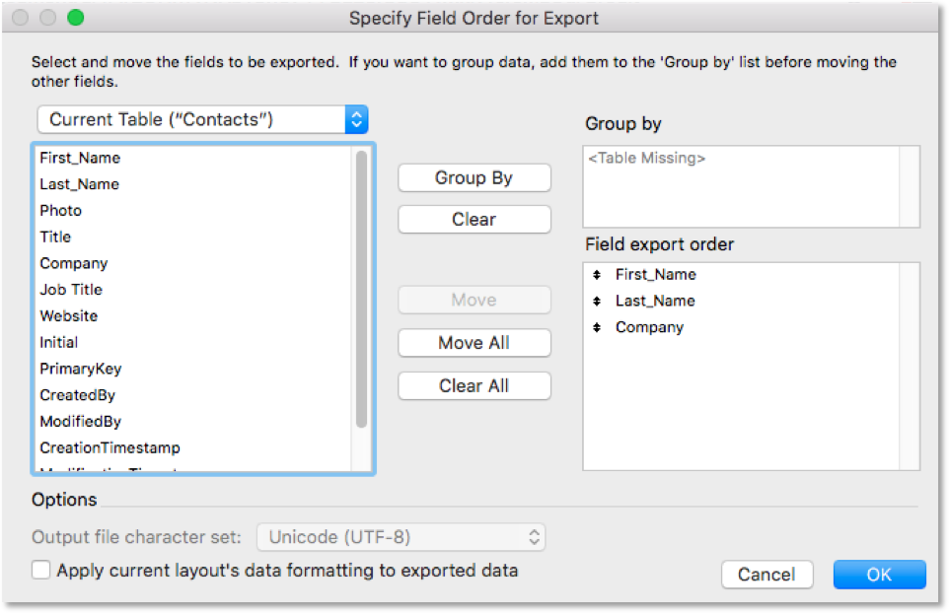Click the reorder arrows beside Last_Name

[599, 301]
